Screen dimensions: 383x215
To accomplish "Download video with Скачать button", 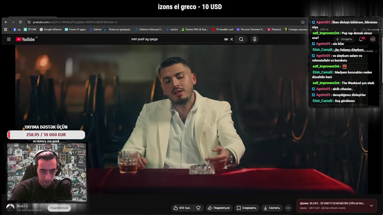I will click(272, 208).
